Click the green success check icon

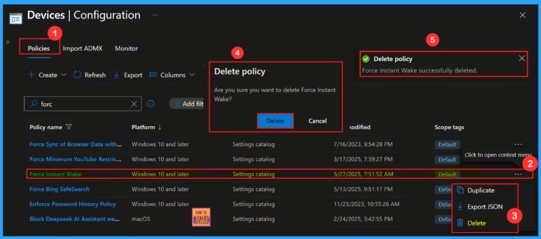click(x=366, y=59)
